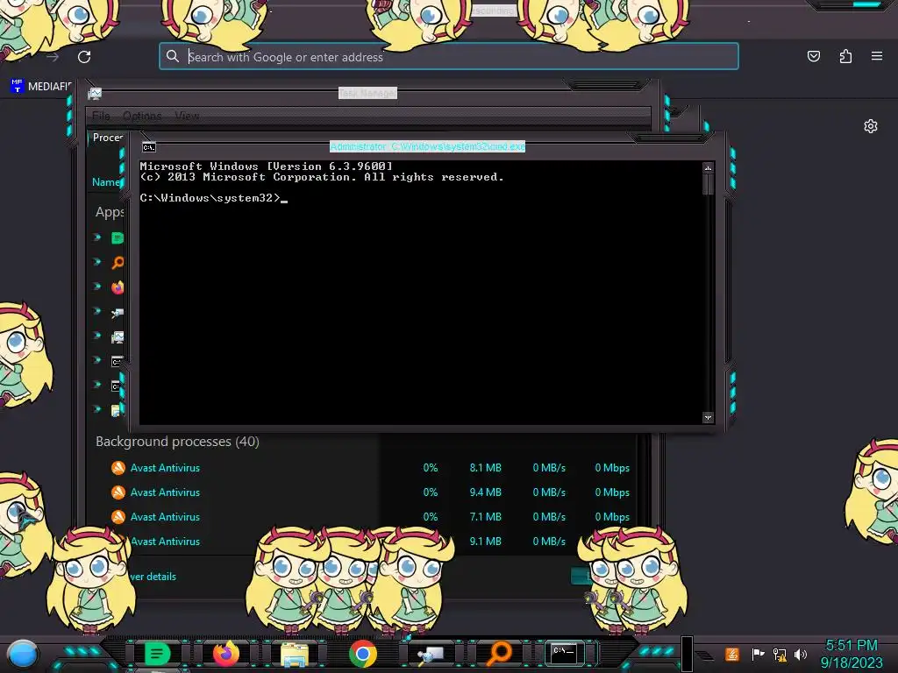Open green chat app on taskbar

point(157,654)
